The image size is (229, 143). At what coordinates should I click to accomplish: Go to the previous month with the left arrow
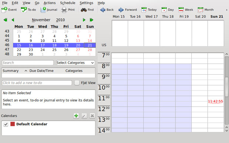tap(13, 20)
